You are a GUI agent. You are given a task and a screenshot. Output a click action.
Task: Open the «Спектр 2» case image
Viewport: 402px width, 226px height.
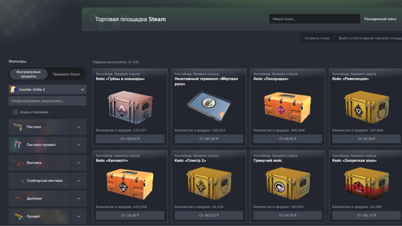click(x=209, y=184)
